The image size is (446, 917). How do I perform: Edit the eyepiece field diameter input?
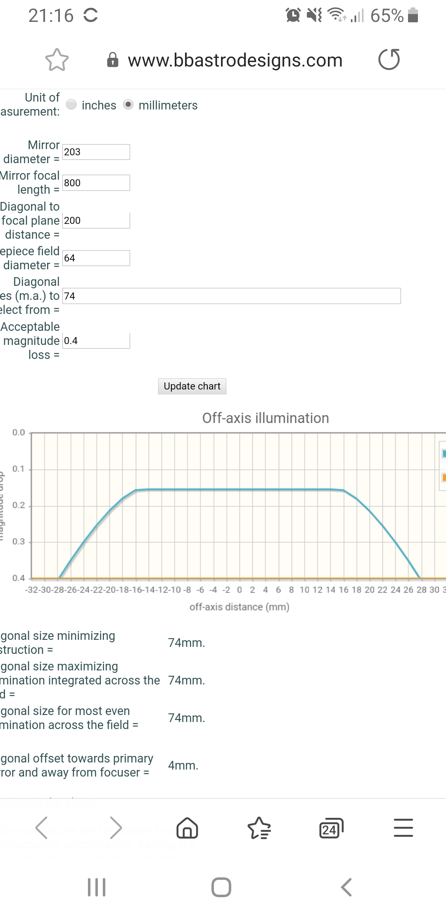point(96,258)
